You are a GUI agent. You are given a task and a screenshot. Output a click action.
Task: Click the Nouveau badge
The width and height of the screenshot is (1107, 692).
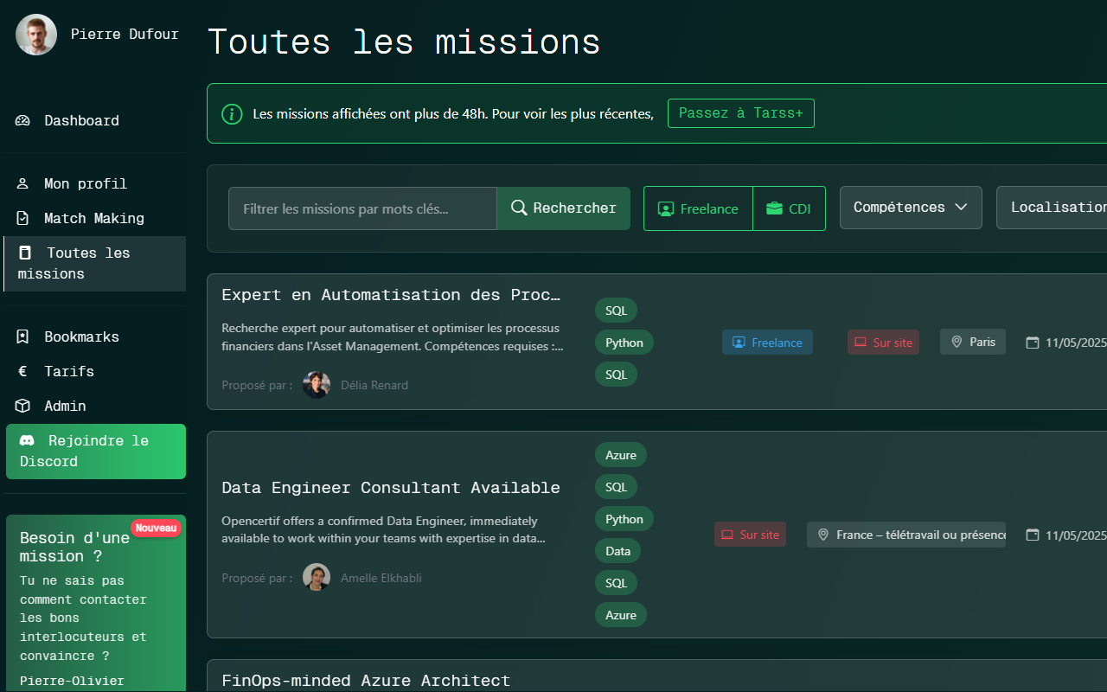point(156,528)
